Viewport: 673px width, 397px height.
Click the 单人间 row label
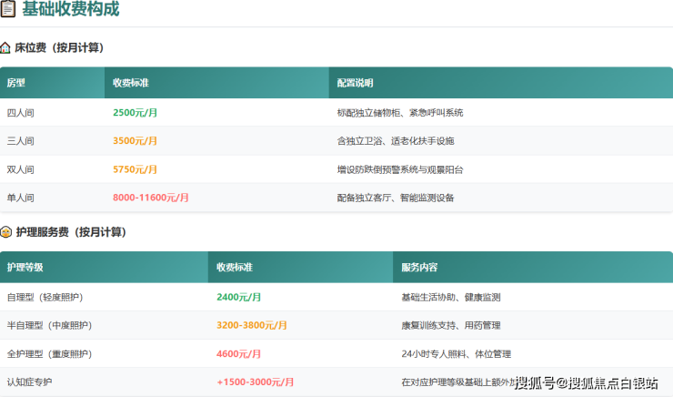20,198
